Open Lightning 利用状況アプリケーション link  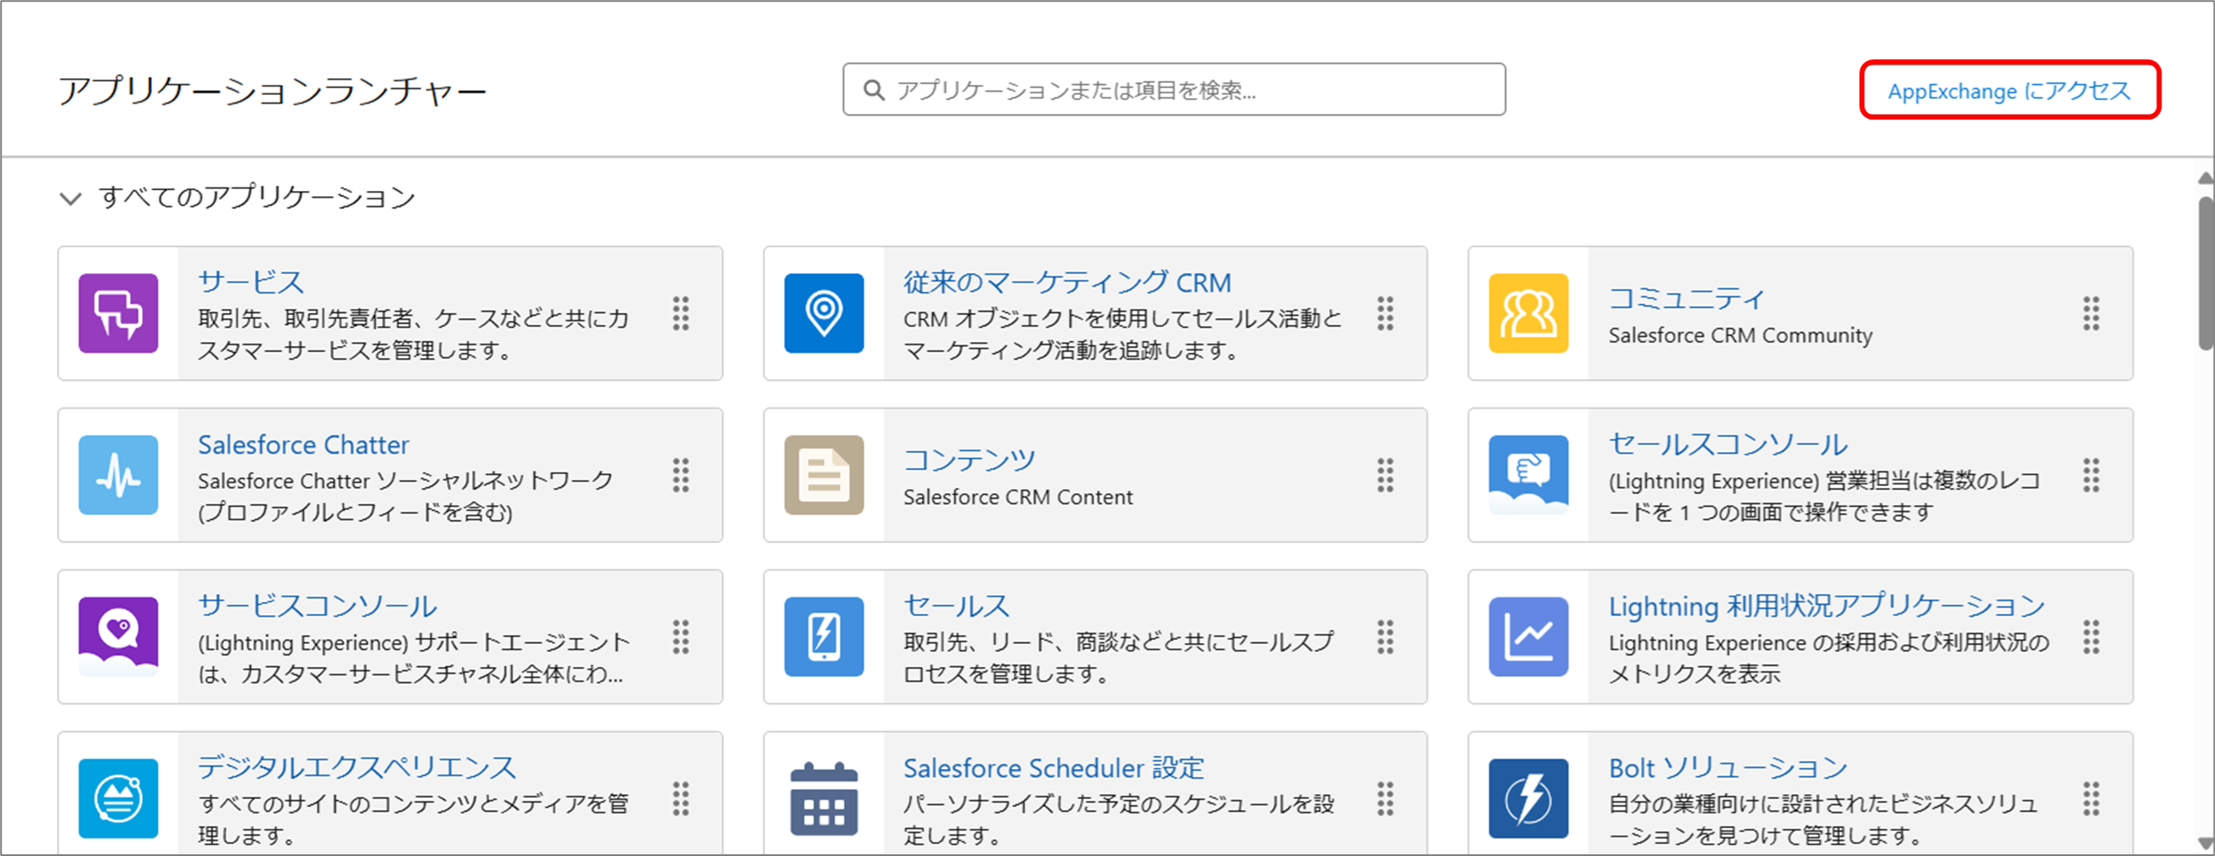(1827, 605)
